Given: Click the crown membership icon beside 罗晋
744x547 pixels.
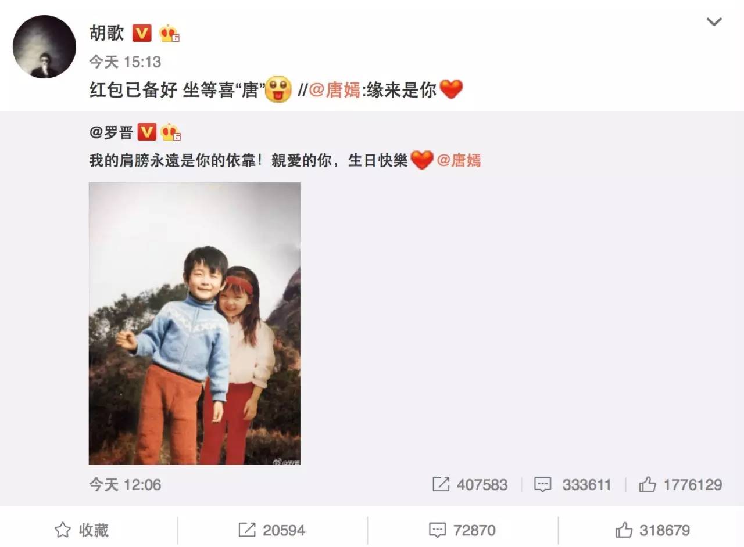Looking at the screenshot, I should pyautogui.click(x=171, y=132).
